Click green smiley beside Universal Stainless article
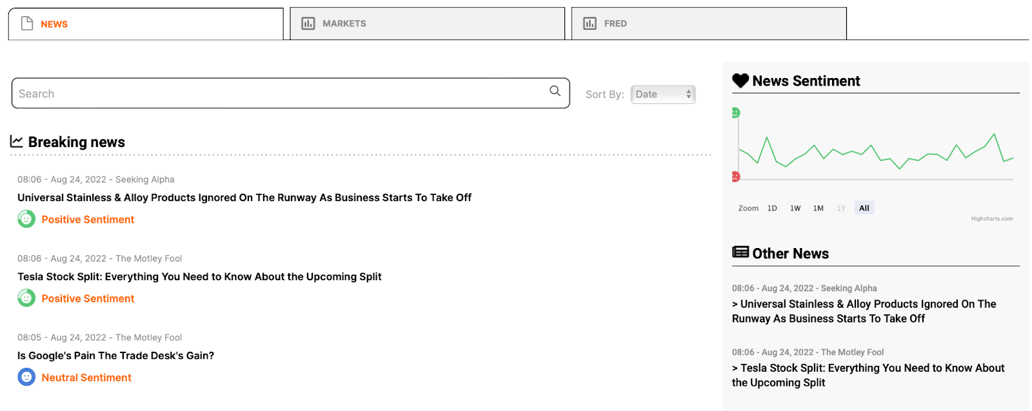1032x411 pixels. pyautogui.click(x=26, y=219)
